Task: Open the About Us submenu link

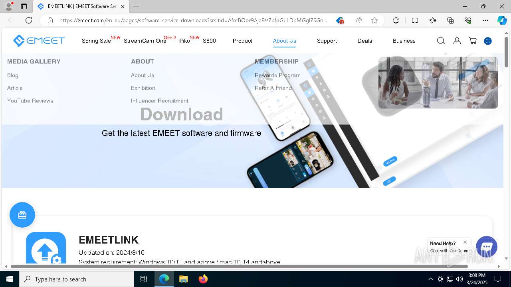Action: [142, 75]
